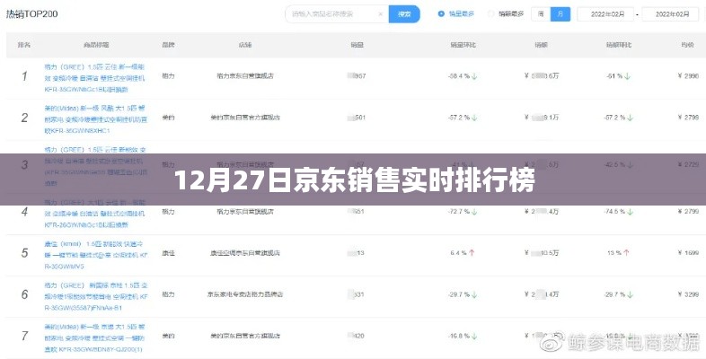Open rank 2 Midea KFR-35GW/N8XHC1 link

click(x=95, y=119)
